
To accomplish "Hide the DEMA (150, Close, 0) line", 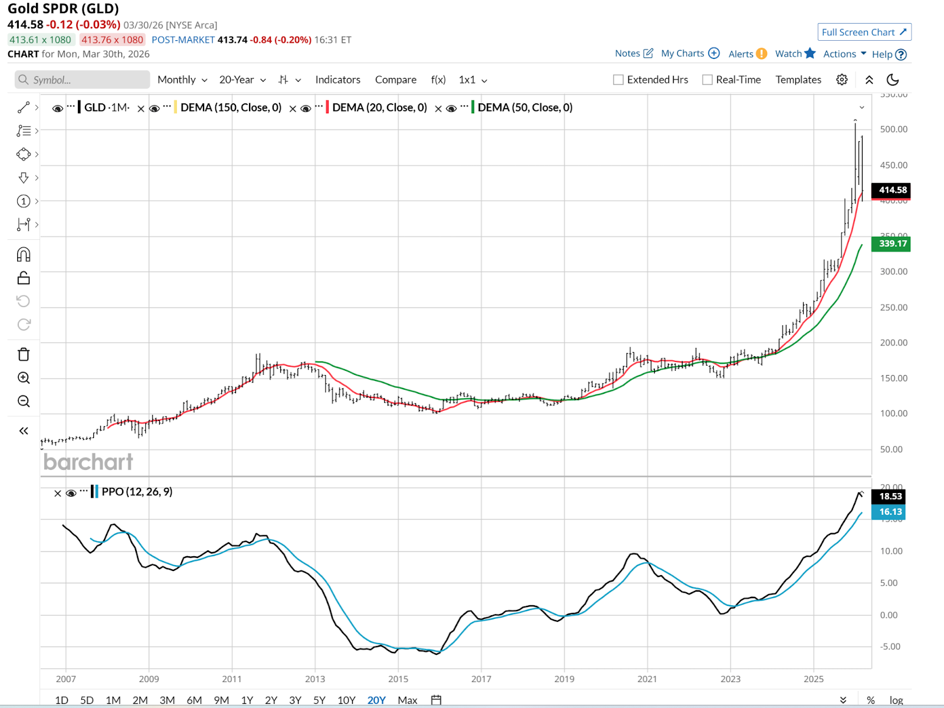I will tap(155, 109).
